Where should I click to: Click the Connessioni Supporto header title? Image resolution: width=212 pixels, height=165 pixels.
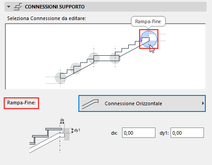tap(55, 7)
